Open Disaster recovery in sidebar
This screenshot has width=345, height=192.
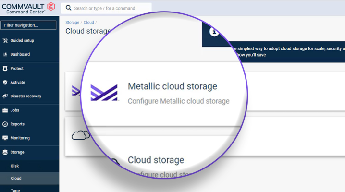pos(26,96)
